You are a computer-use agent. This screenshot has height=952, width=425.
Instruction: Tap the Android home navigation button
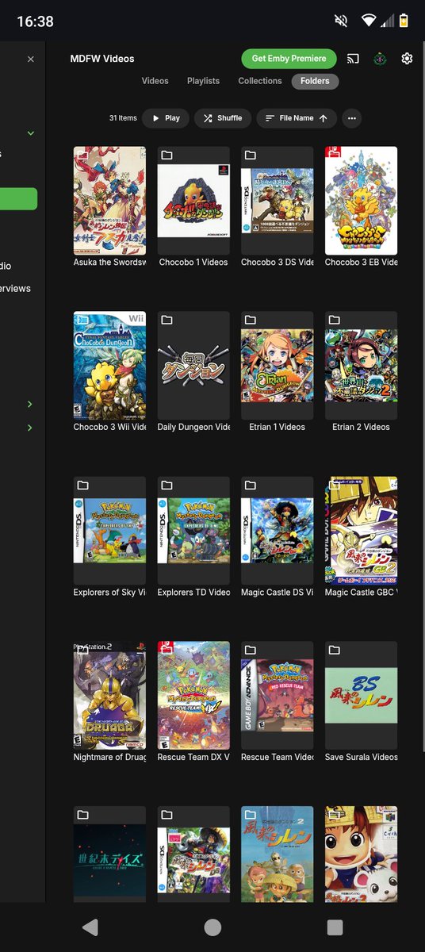tap(212, 927)
